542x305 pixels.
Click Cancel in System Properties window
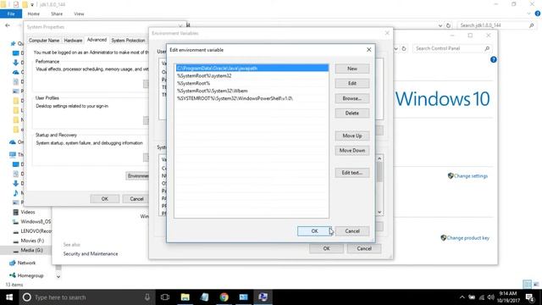[136, 199]
